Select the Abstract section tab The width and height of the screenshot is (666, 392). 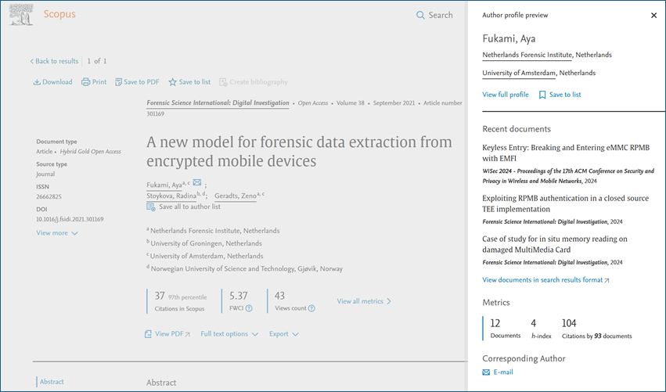52,382
